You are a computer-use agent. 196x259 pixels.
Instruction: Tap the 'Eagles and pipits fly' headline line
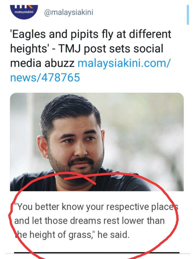(91, 34)
